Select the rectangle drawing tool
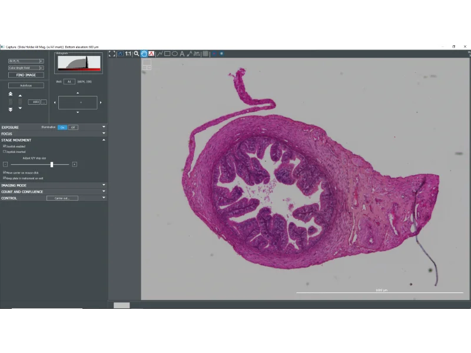 [167, 54]
